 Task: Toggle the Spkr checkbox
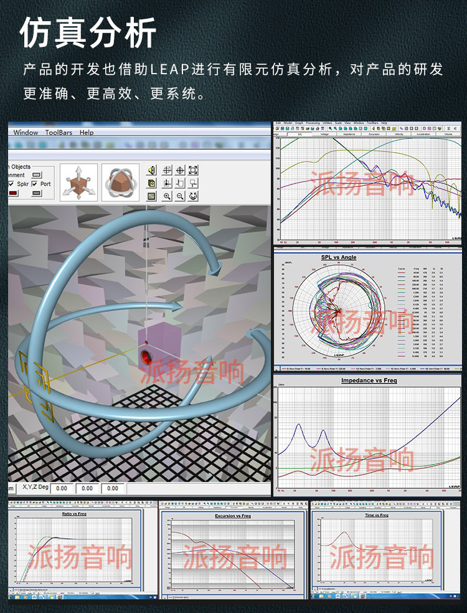11,184
